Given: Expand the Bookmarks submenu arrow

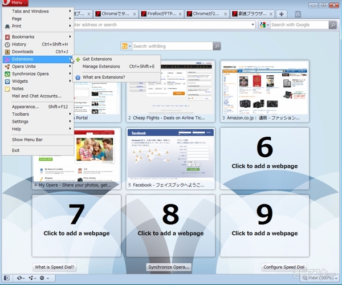Looking at the screenshot, I should [70, 36].
